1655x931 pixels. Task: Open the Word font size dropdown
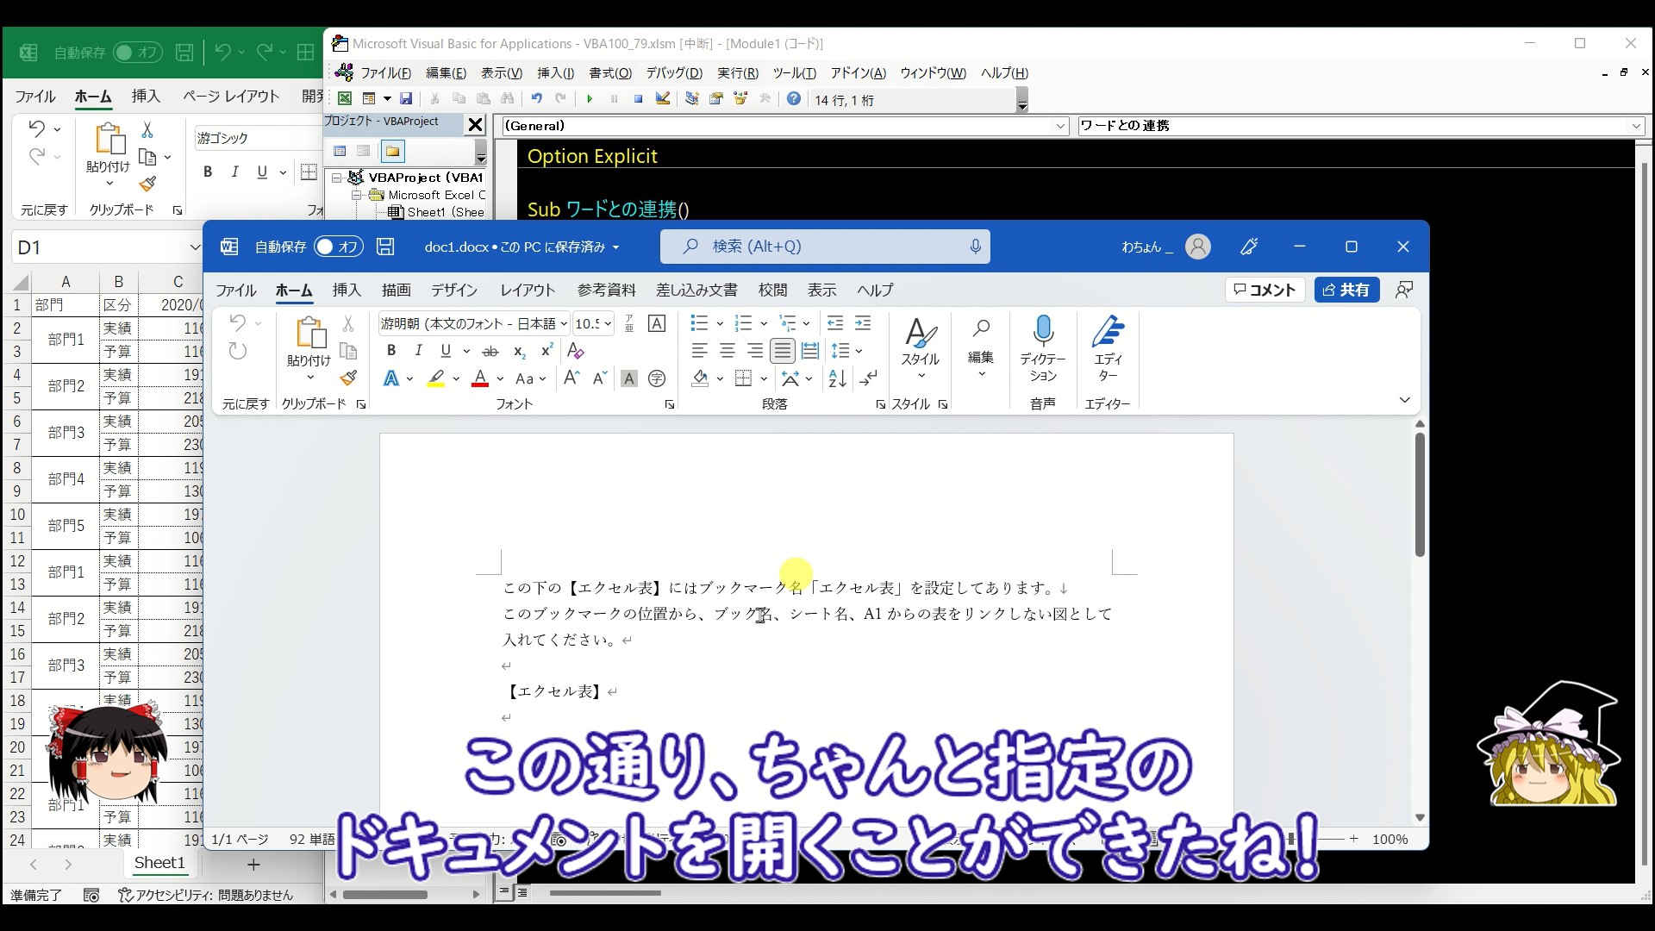click(x=608, y=324)
